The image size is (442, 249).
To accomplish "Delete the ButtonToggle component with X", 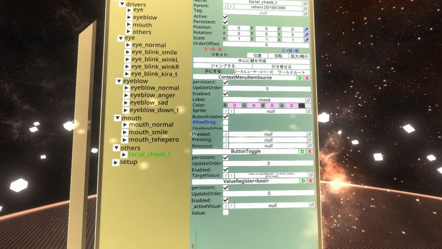I will click(x=309, y=152).
